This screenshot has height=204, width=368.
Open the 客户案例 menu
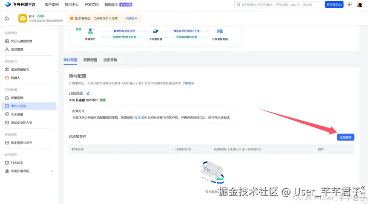52,4
